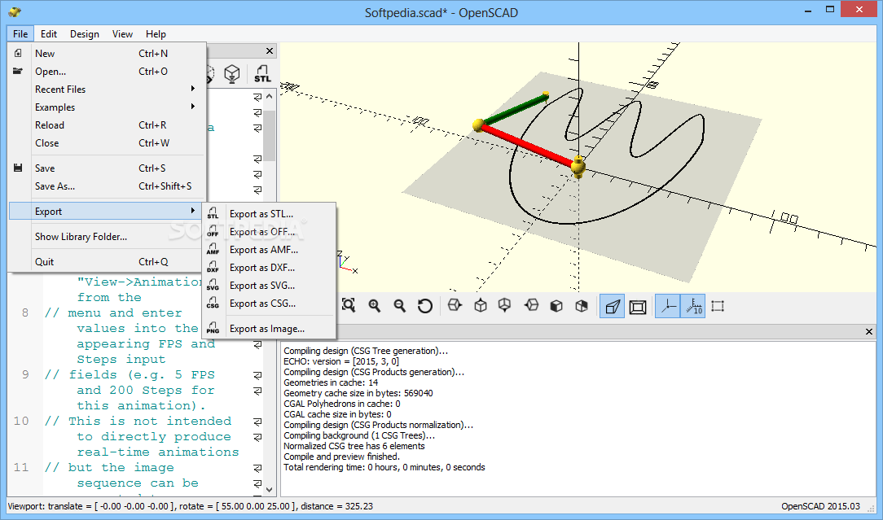Choose Save As... from the File menu
This screenshot has height=520, width=883.
tap(107, 186)
